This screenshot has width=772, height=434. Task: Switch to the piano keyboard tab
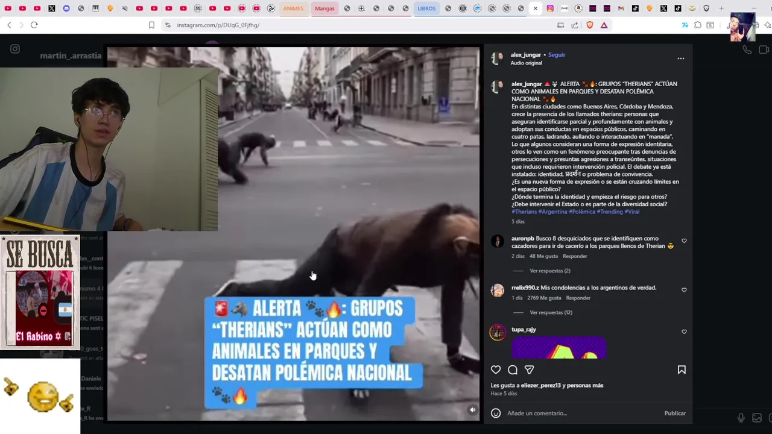coord(95,8)
